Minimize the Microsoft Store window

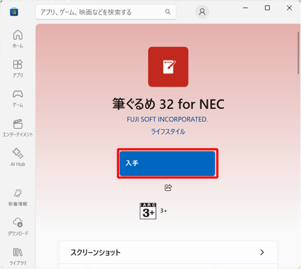[x=246, y=8]
